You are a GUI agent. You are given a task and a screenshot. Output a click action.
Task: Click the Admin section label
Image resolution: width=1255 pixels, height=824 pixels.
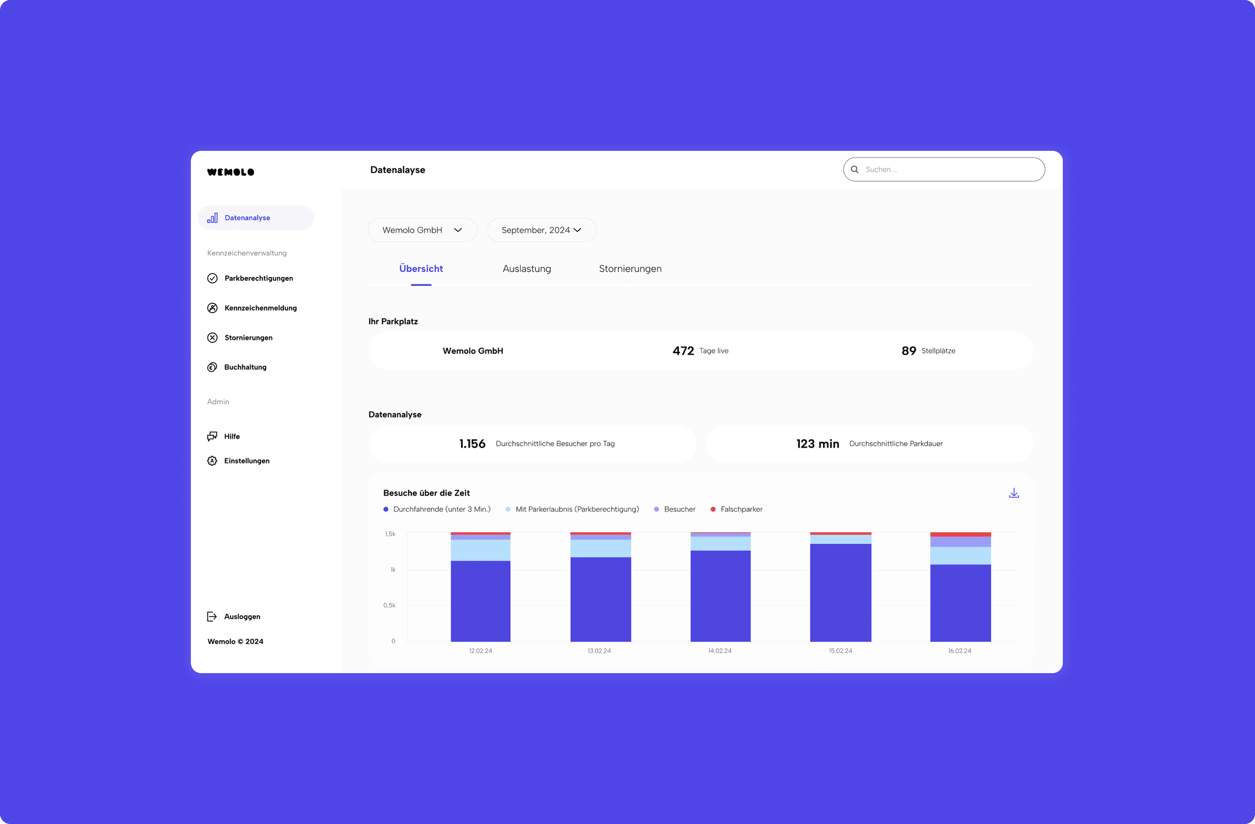point(218,402)
